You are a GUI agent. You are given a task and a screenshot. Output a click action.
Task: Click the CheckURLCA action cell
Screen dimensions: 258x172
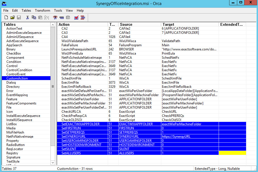pos(82,112)
